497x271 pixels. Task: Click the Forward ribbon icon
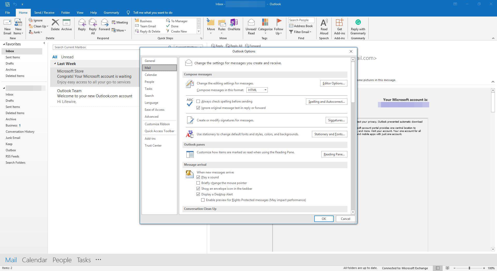[x=104, y=22]
